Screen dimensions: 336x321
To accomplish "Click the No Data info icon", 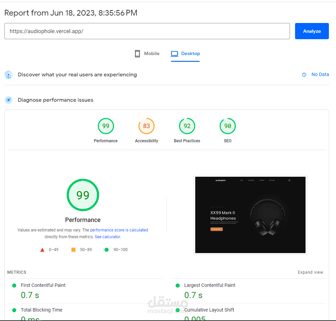I will click(304, 75).
